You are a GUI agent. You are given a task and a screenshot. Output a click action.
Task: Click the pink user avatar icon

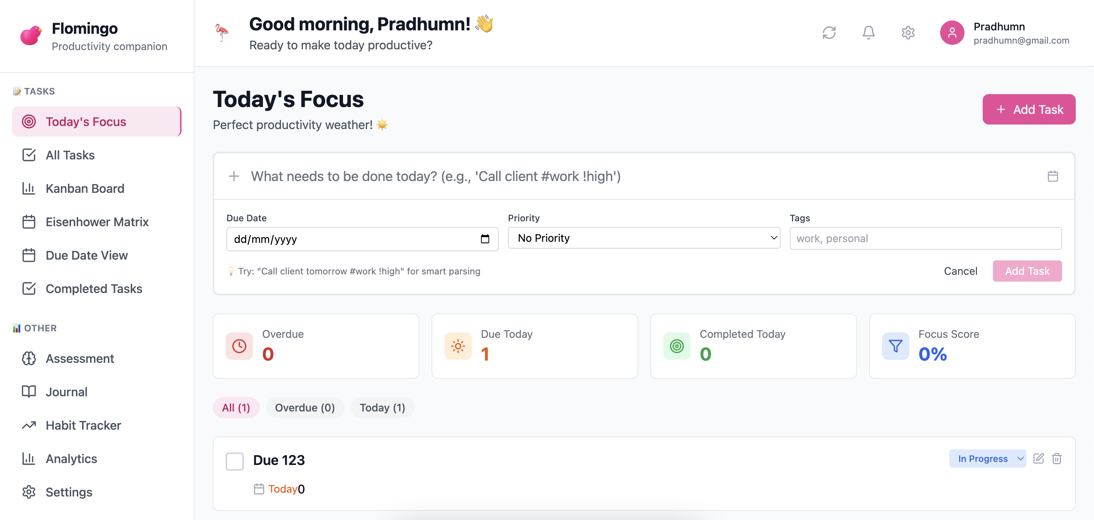pos(952,33)
